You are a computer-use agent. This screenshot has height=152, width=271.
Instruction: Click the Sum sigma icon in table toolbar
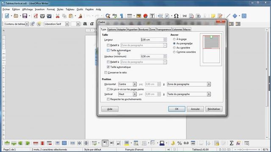232,143
